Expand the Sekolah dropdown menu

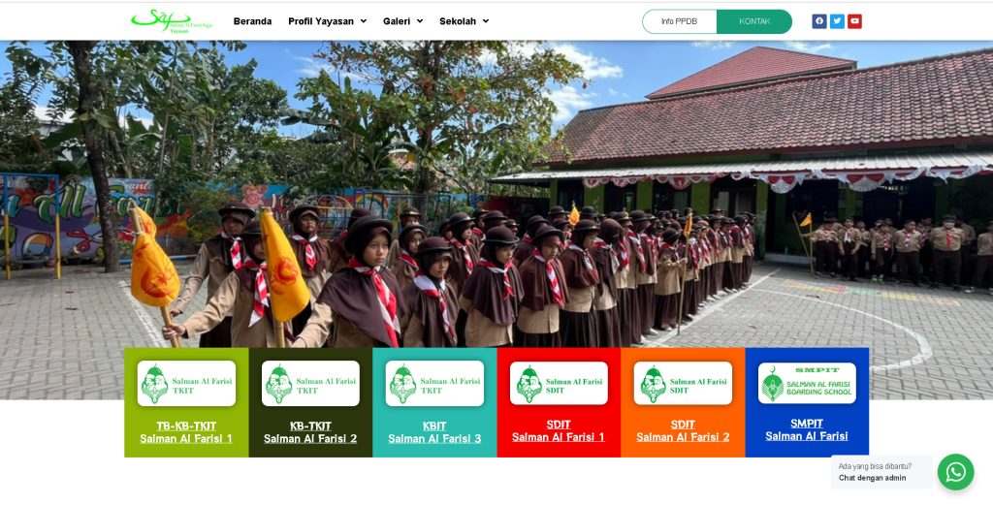464,21
